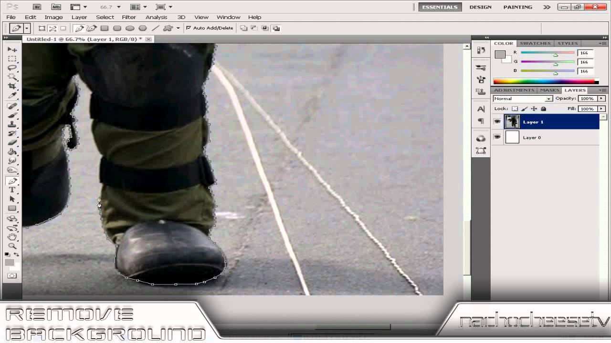Switch to the Swatches tab

point(535,43)
